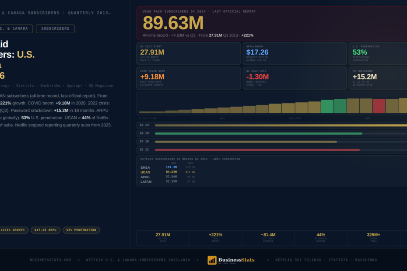Click the 53% PENETRATION pill
Viewport: 407px width, 271px height.
tap(81, 230)
